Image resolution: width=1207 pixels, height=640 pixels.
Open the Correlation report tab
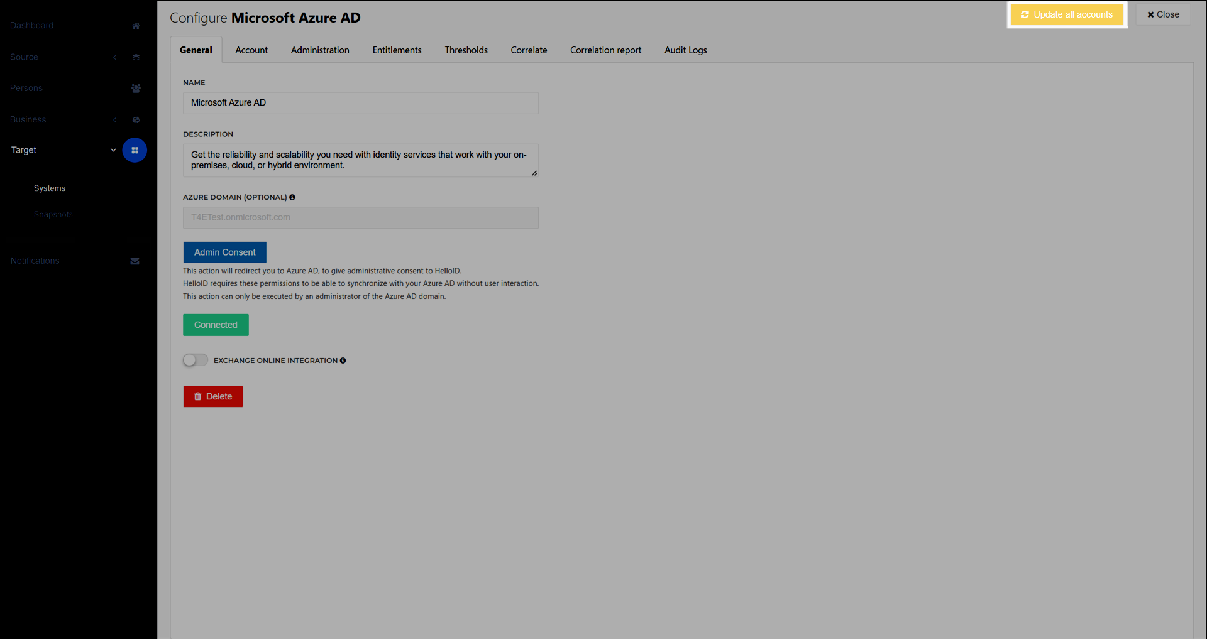pos(605,50)
